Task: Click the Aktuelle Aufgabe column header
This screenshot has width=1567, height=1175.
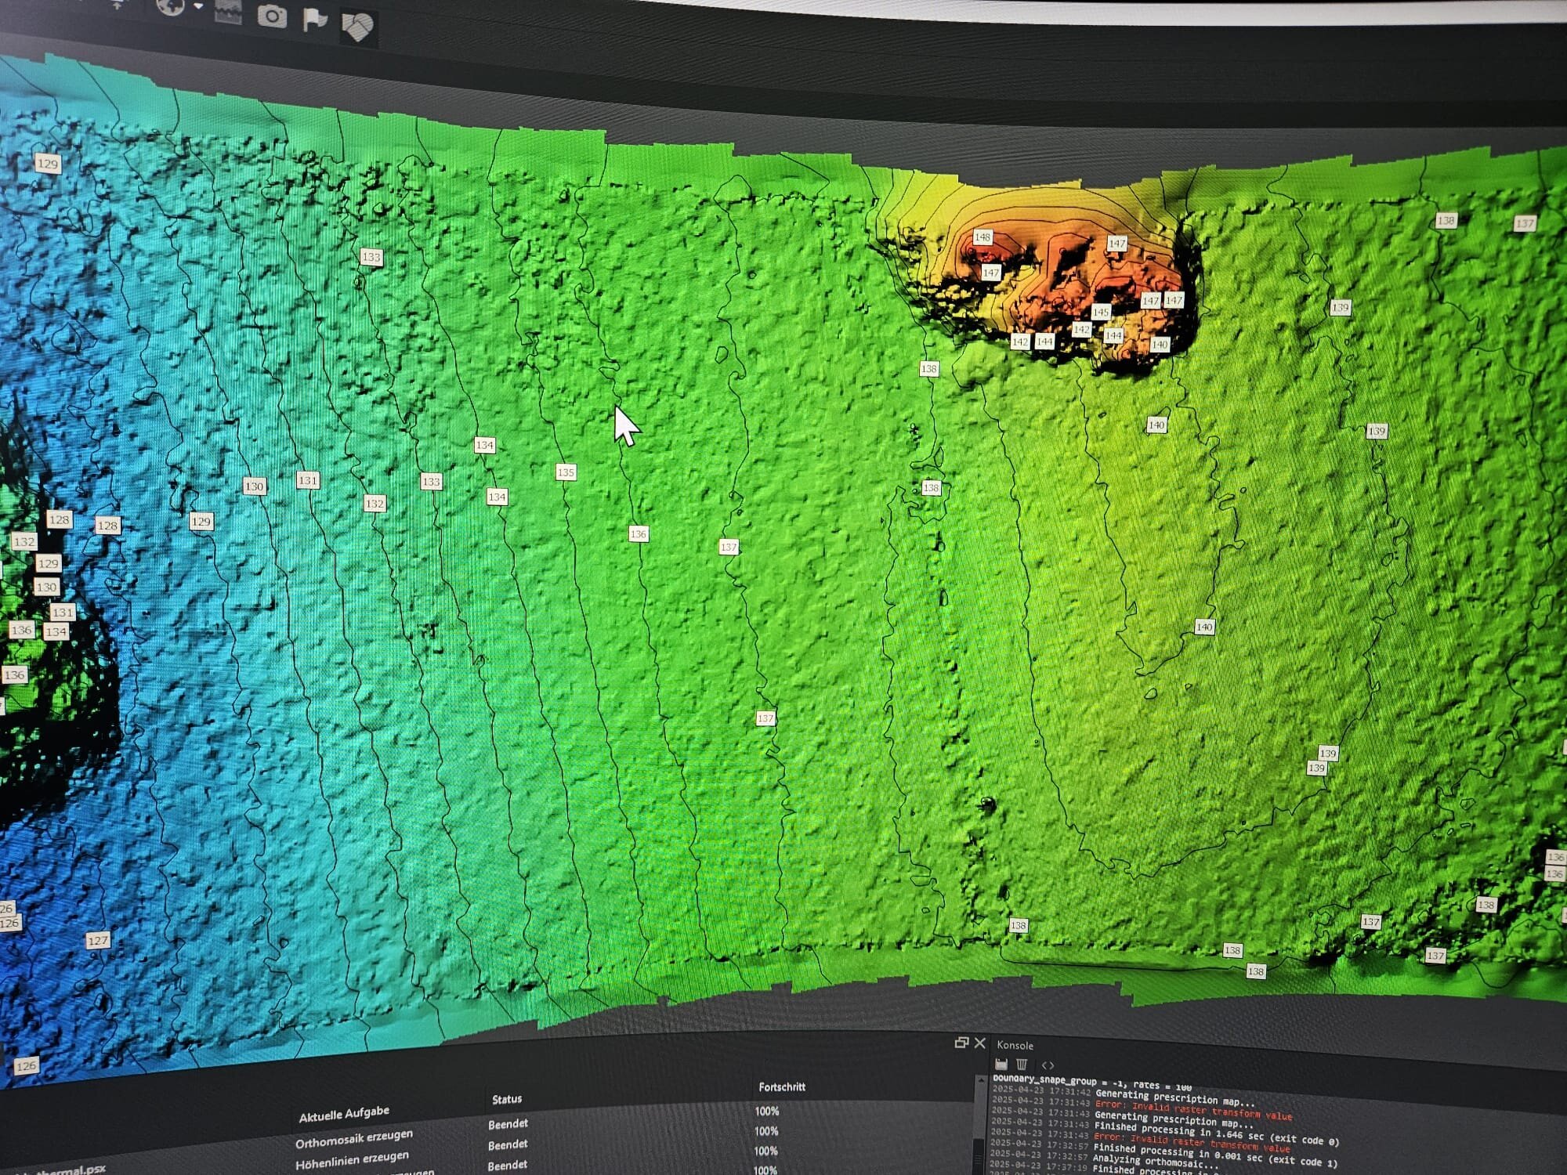Action: click(344, 1114)
